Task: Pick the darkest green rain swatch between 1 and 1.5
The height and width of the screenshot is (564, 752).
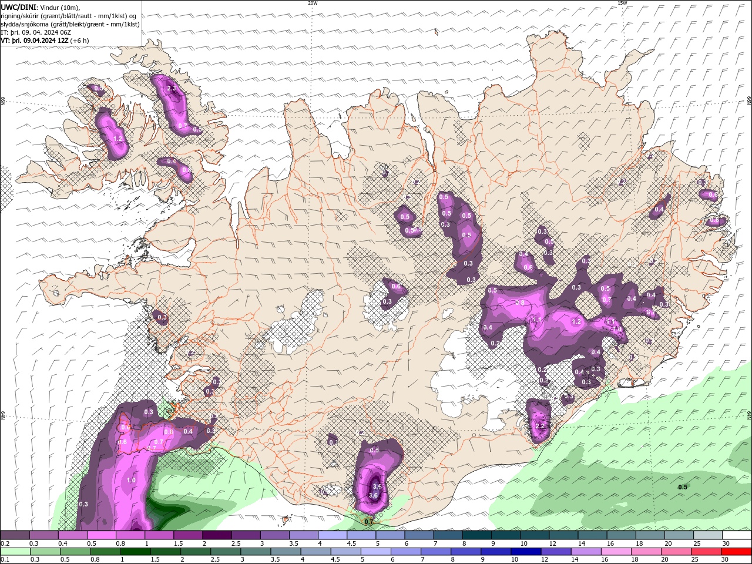Action: coord(136,552)
